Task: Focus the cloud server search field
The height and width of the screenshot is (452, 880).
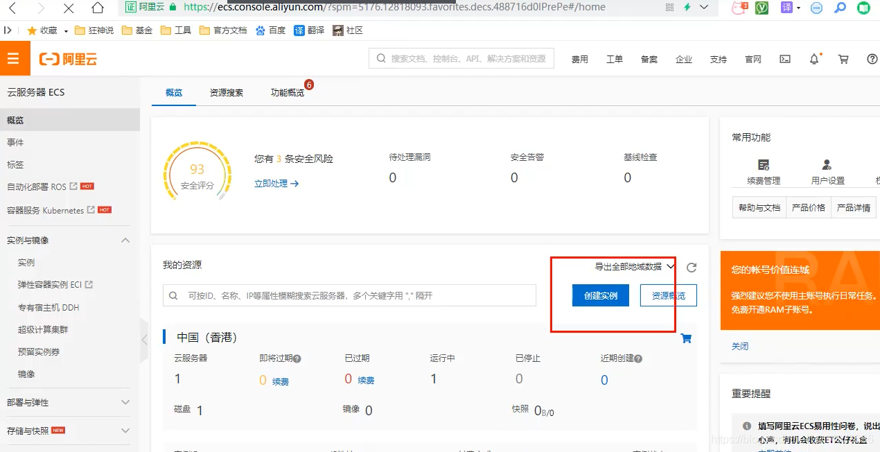Action: pyautogui.click(x=349, y=295)
